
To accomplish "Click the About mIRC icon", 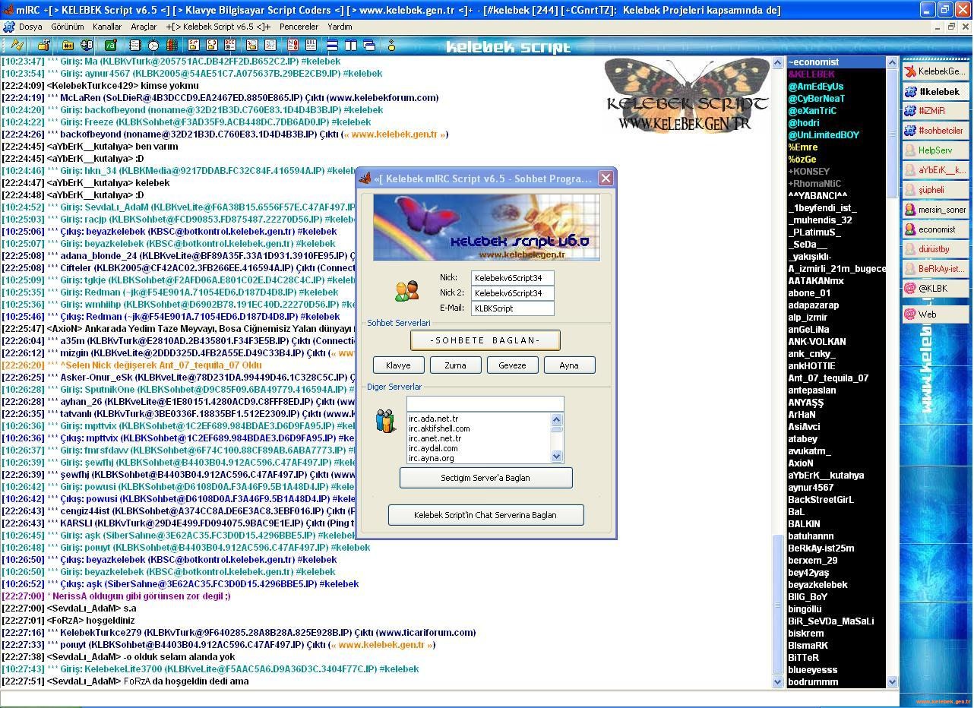I will coord(391,46).
